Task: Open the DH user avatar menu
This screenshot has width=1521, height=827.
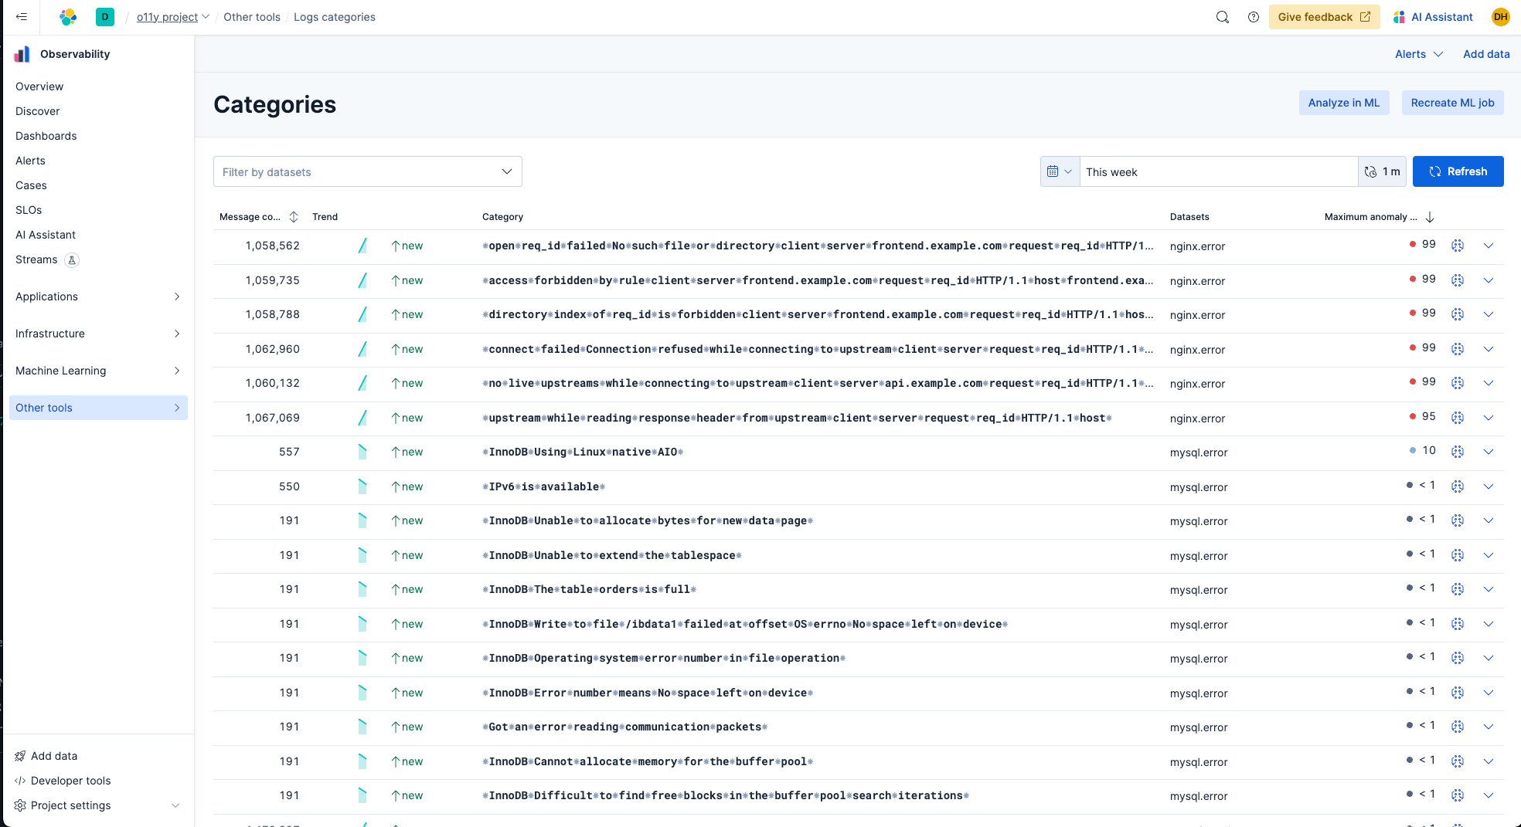Action: pos(1500,17)
